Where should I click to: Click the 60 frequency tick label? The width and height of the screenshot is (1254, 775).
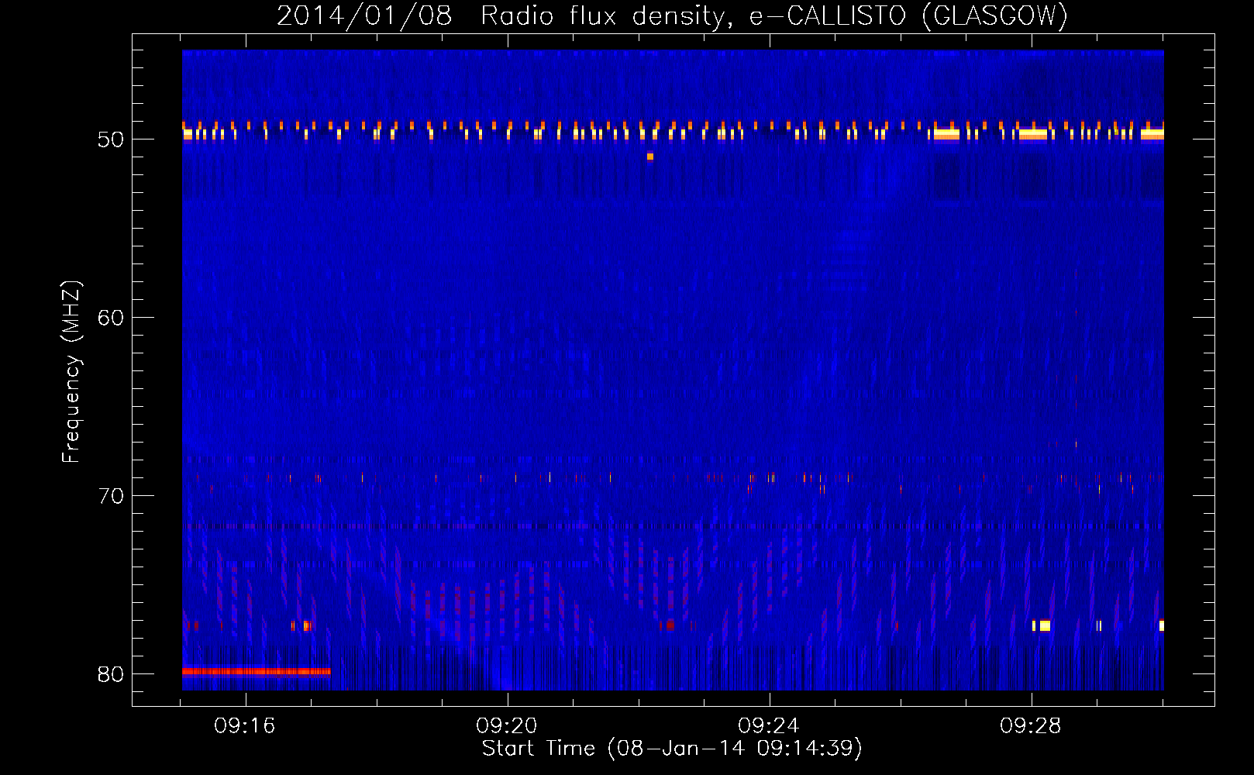[x=111, y=318]
